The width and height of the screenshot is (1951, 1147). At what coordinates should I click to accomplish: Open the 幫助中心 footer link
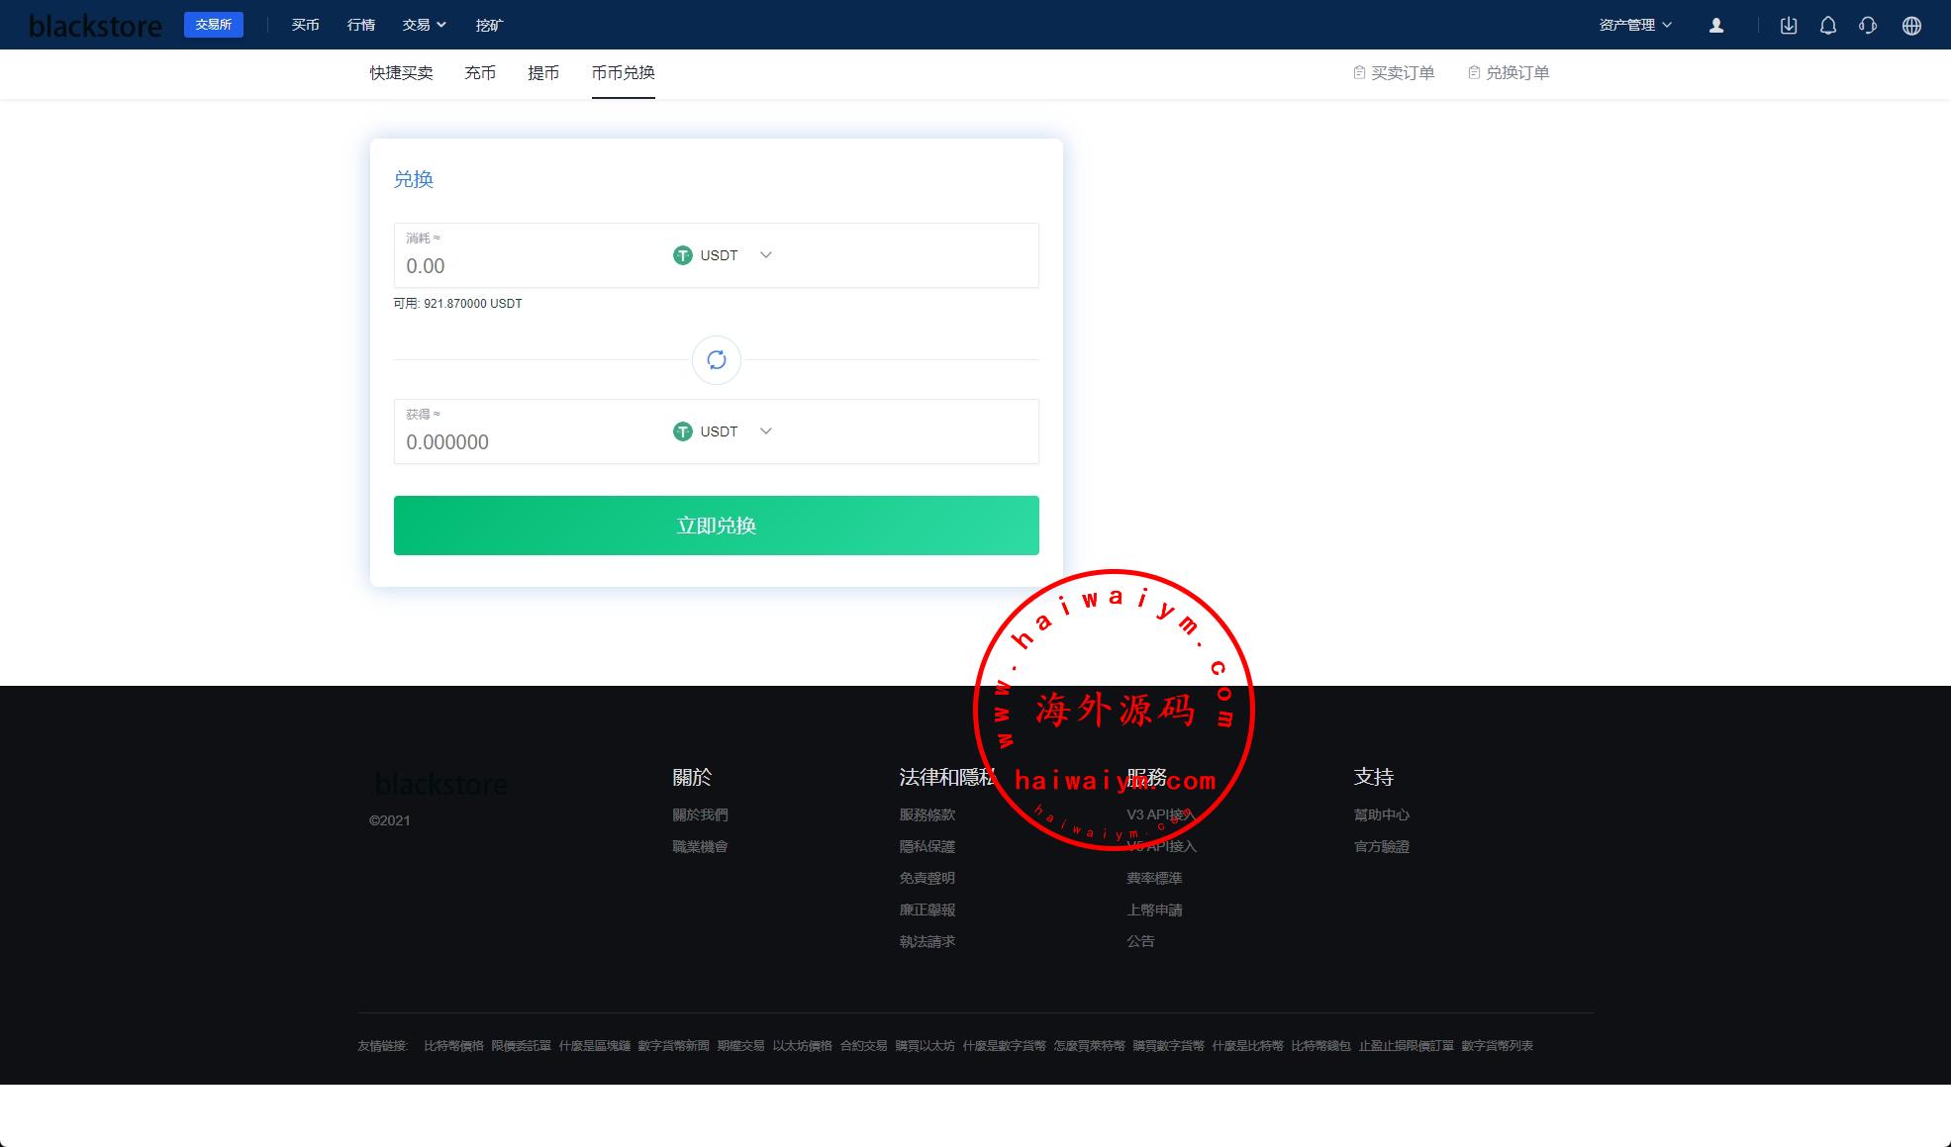pos(1381,814)
